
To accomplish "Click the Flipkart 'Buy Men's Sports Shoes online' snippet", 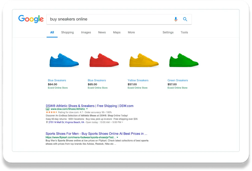I will click(x=97, y=142).
